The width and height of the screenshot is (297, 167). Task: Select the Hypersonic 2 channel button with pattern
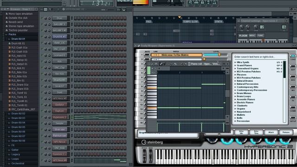(59, 117)
